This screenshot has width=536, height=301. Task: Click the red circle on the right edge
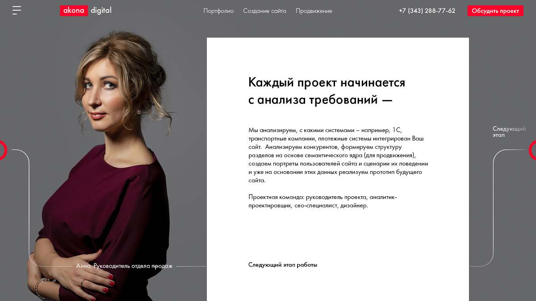533,150
